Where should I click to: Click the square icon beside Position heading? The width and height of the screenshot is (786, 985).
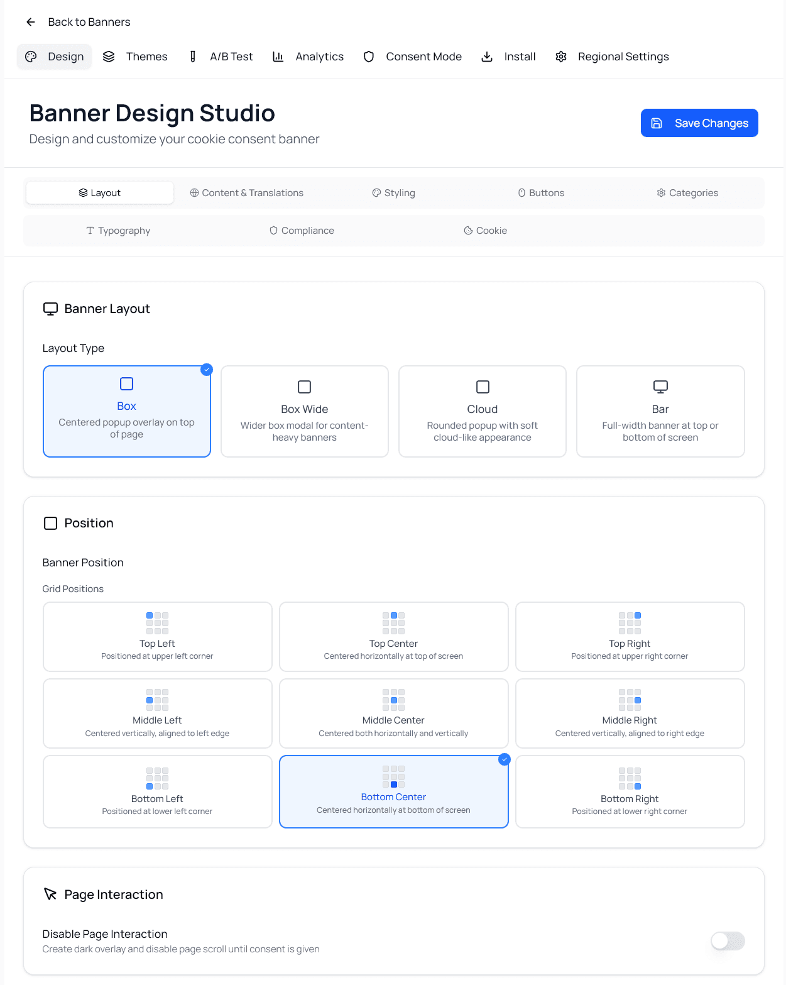(x=50, y=523)
